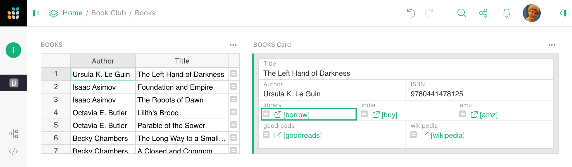Click the Author column header
Screen dimensions: 572x167
click(x=103, y=61)
